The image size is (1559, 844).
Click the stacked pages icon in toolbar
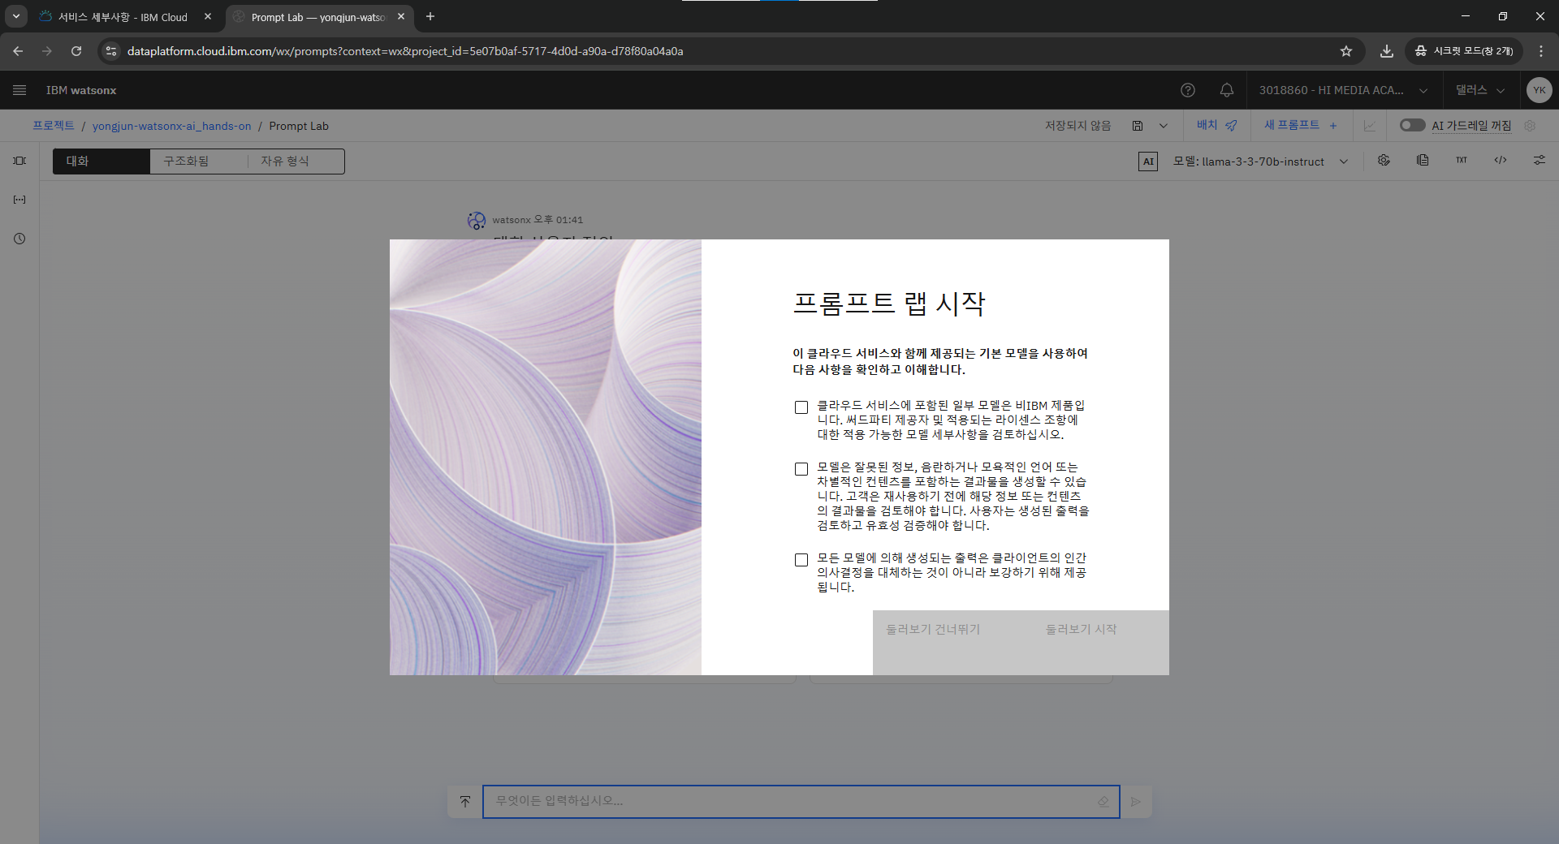coord(1423,161)
